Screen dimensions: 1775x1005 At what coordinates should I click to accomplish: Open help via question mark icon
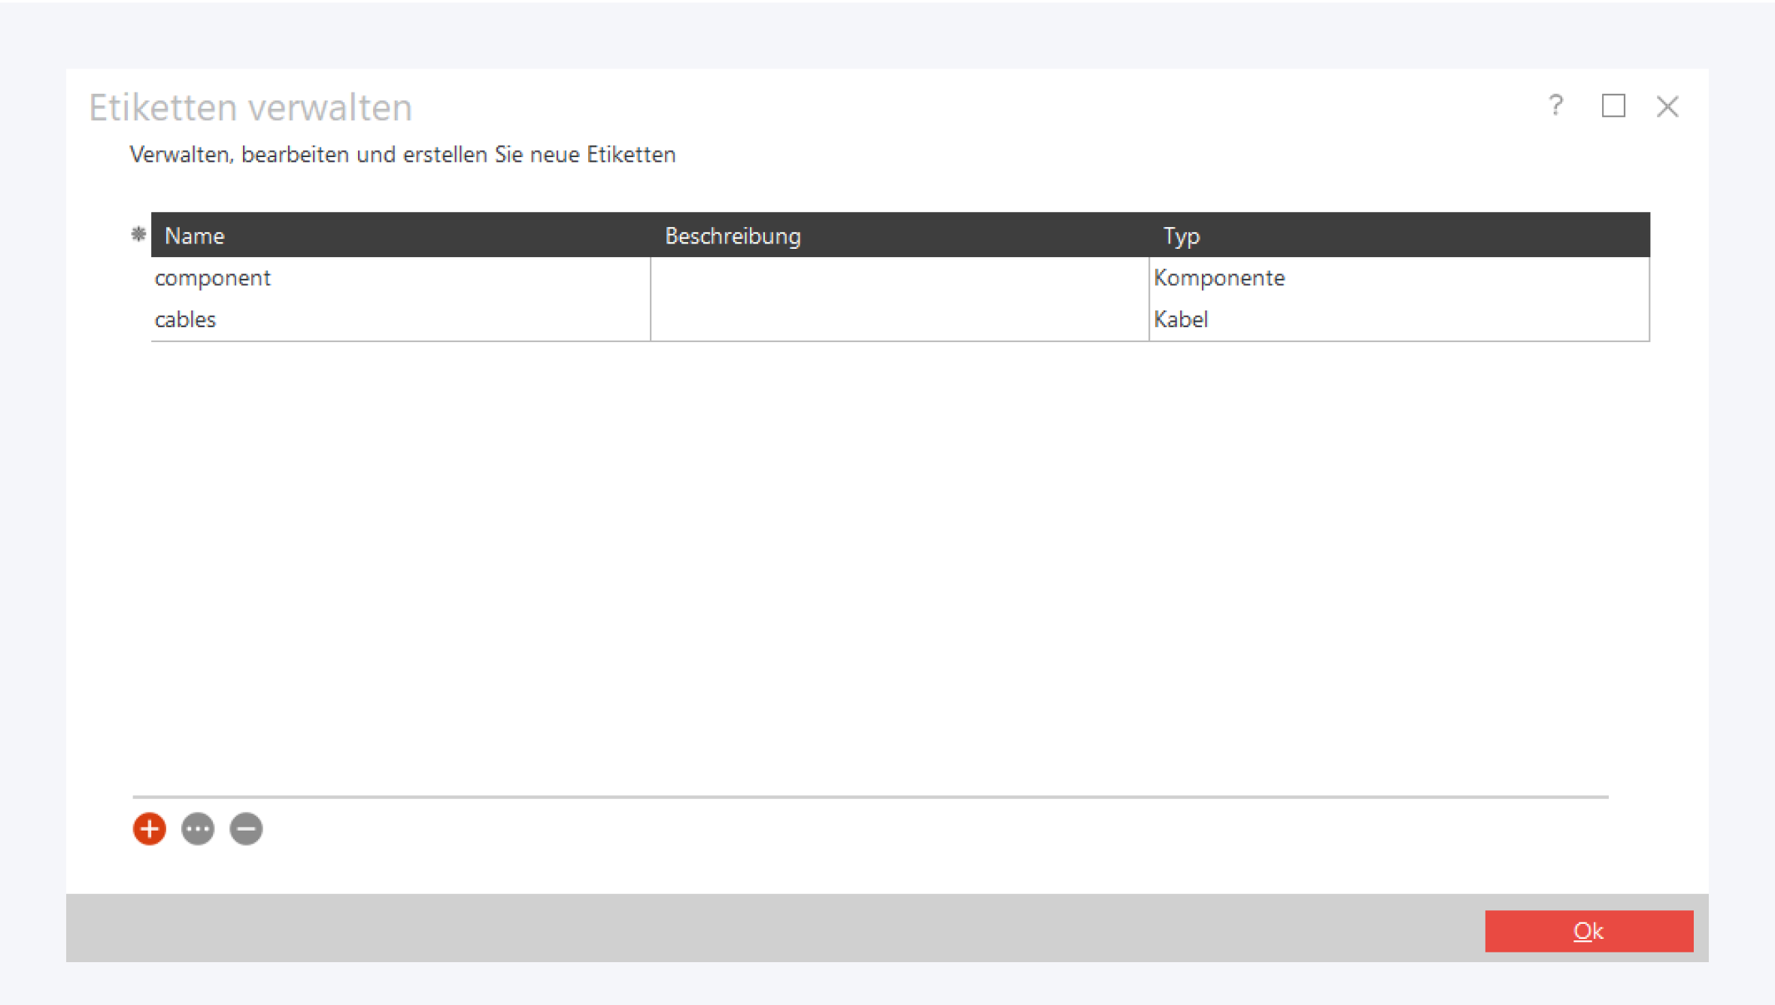[1555, 106]
